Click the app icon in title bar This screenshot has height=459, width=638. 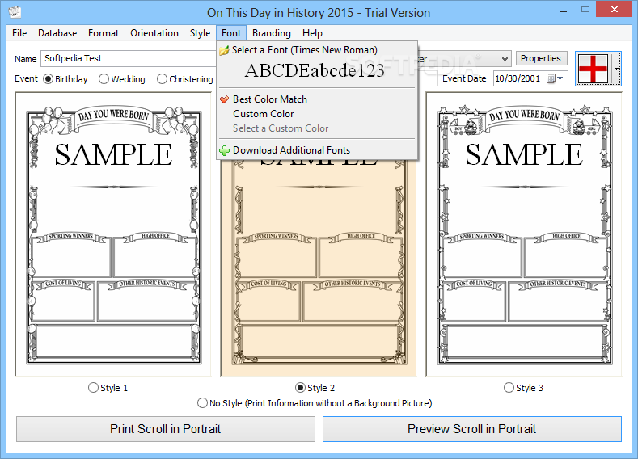click(15, 12)
